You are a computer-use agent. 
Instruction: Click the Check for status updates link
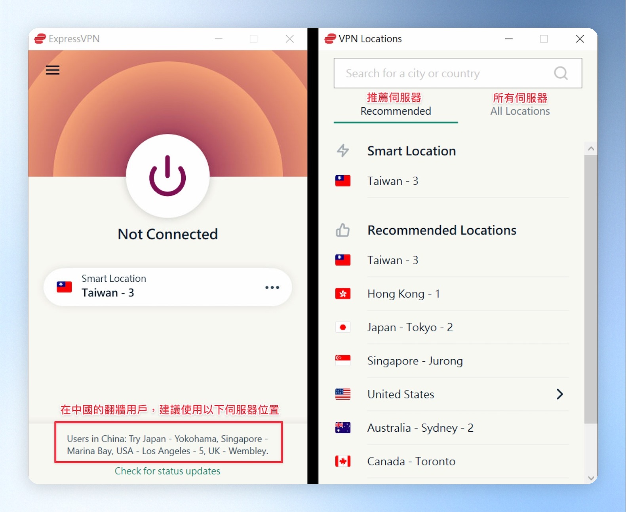pyautogui.click(x=167, y=471)
